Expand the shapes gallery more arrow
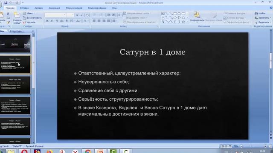 tap(187, 22)
